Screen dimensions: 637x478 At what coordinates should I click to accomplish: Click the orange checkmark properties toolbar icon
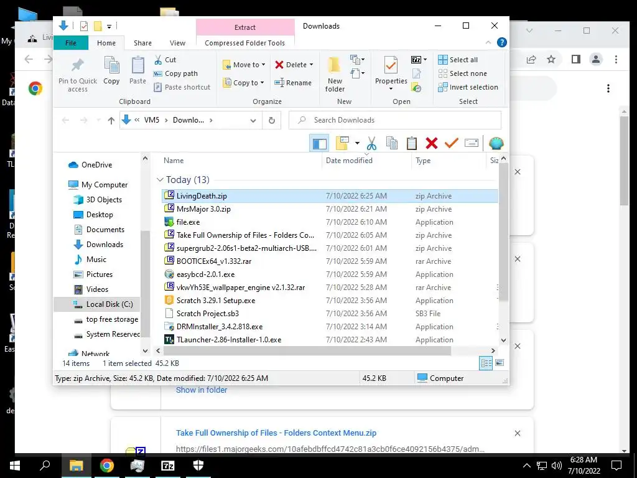click(x=452, y=143)
